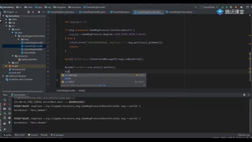Expand External Libraries node
The image size is (252, 142).
[x=4, y=76]
